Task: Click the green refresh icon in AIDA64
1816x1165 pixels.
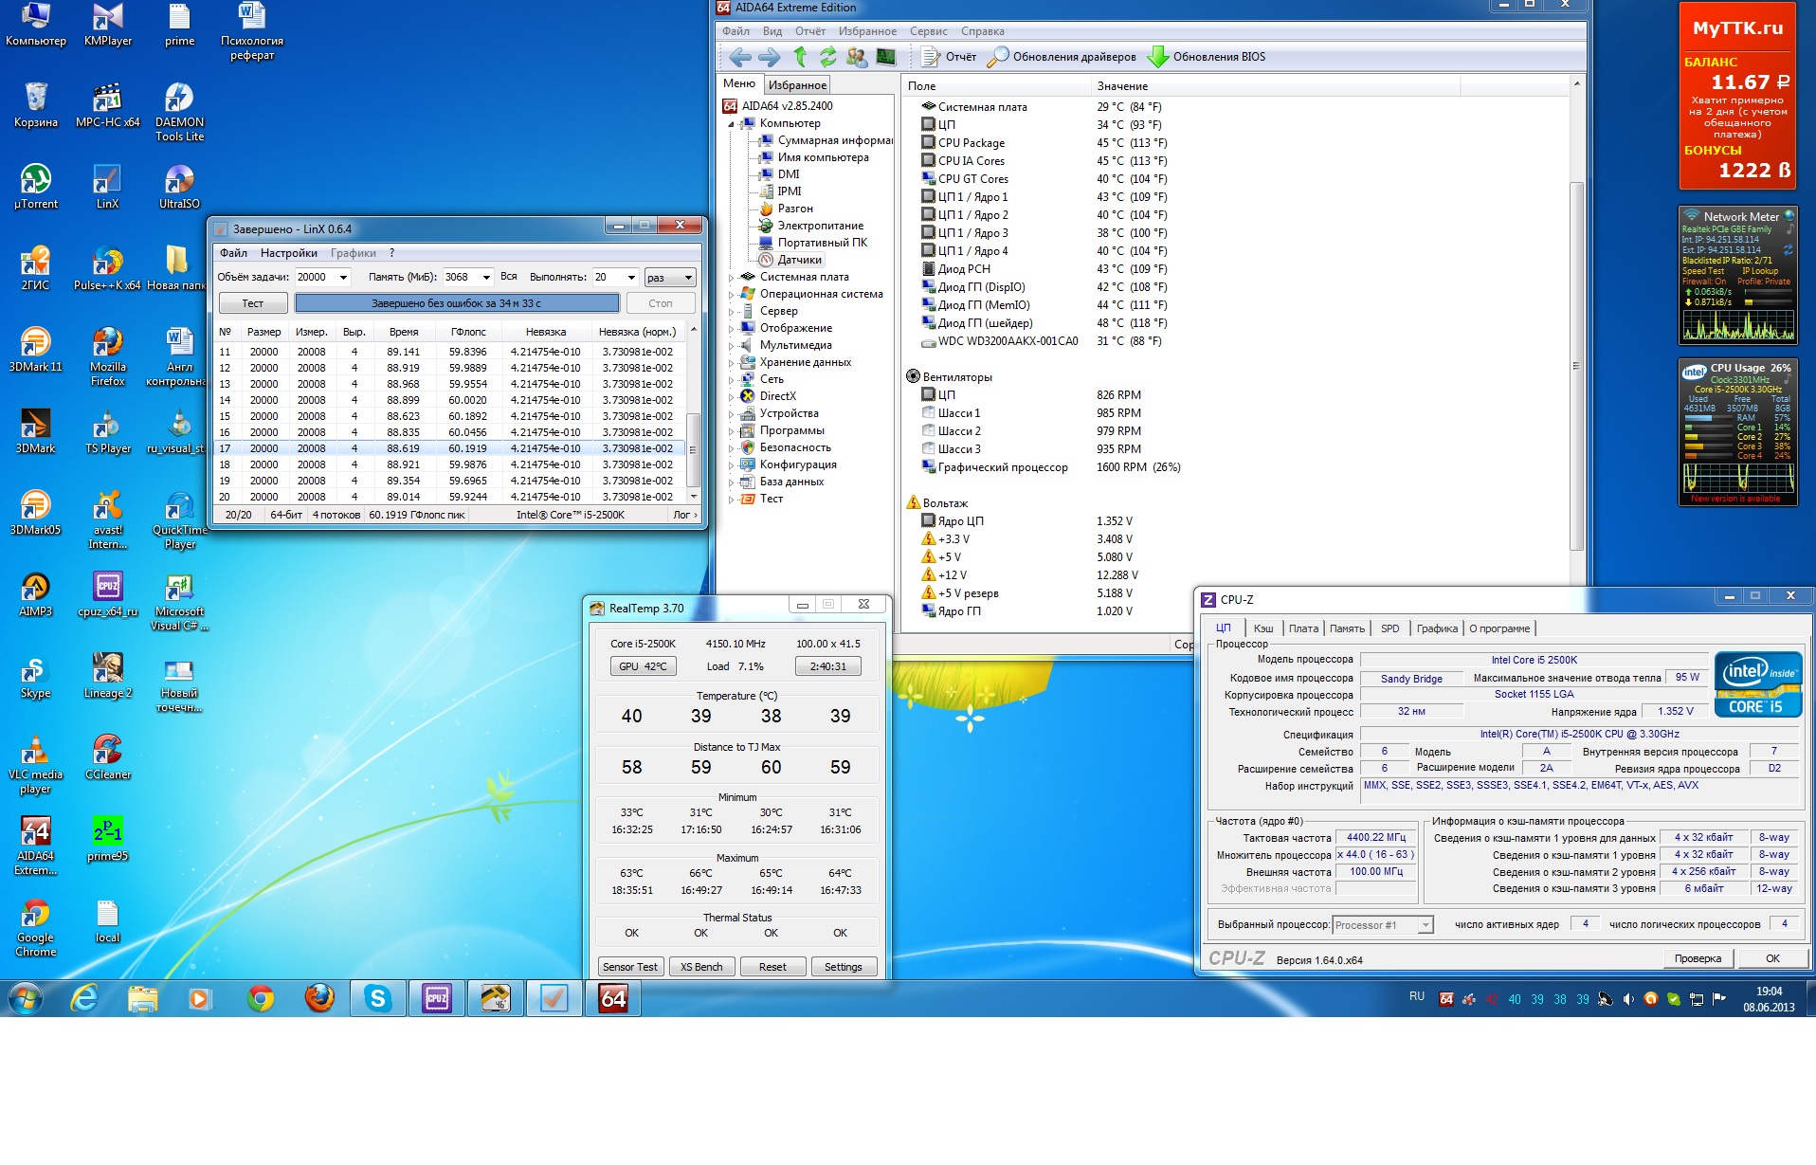Action: [827, 57]
